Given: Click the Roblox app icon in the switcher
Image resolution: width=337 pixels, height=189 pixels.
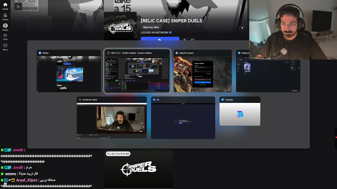Looking at the screenshot, I should pos(40,53).
